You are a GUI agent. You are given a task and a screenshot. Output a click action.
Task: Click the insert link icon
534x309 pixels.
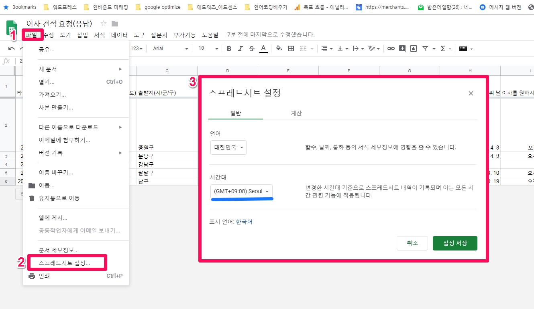[391, 48]
